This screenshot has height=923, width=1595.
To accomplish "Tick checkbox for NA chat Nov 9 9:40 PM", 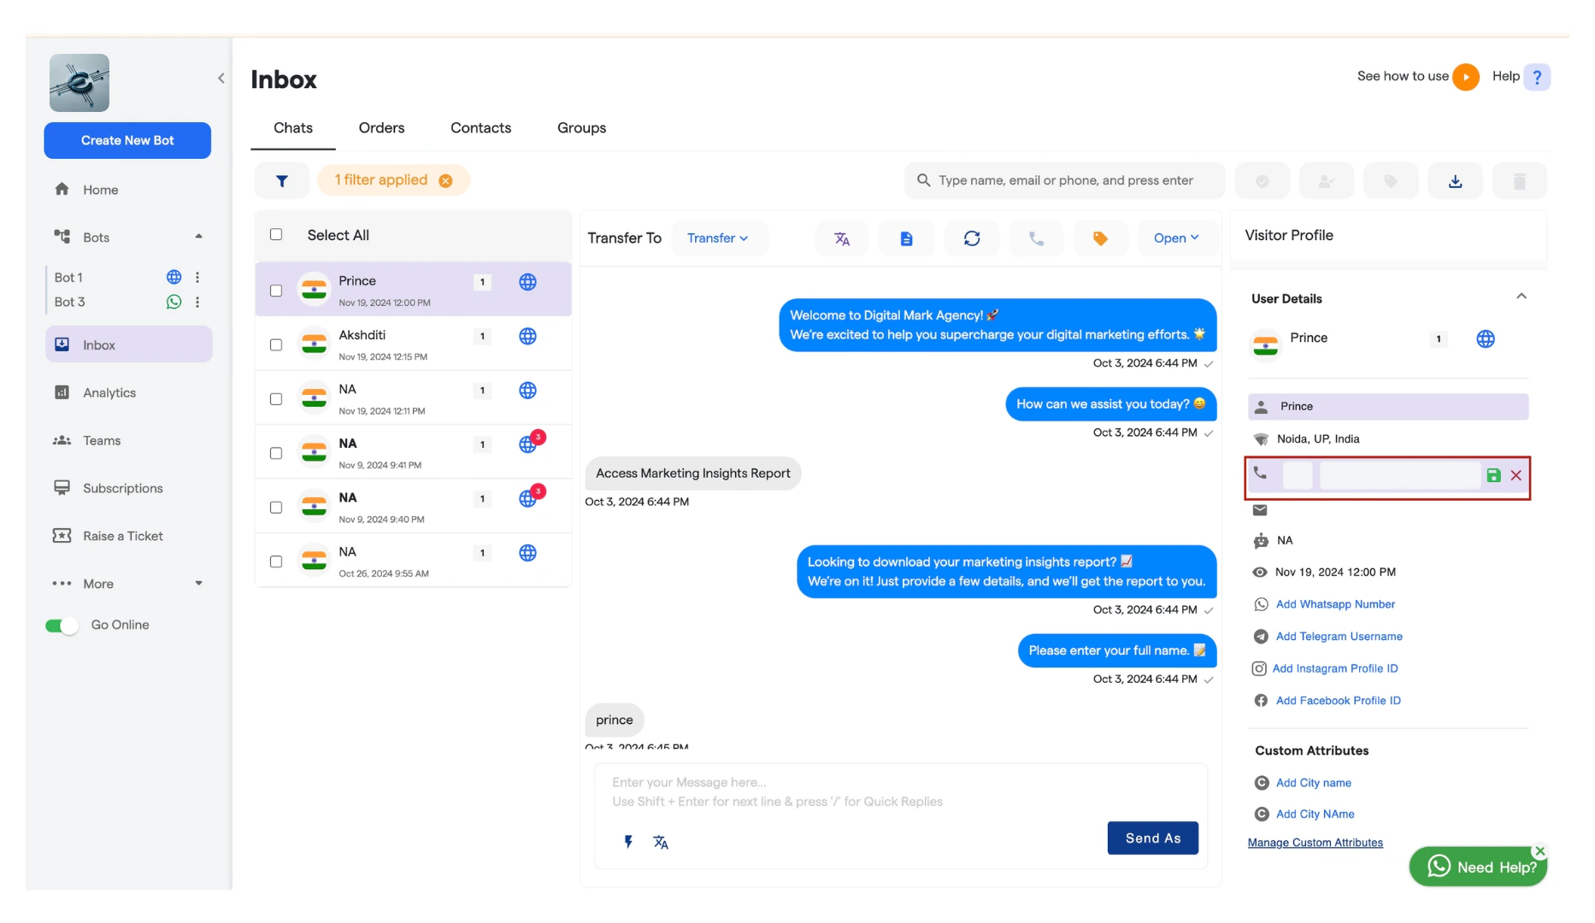I will coord(276,508).
